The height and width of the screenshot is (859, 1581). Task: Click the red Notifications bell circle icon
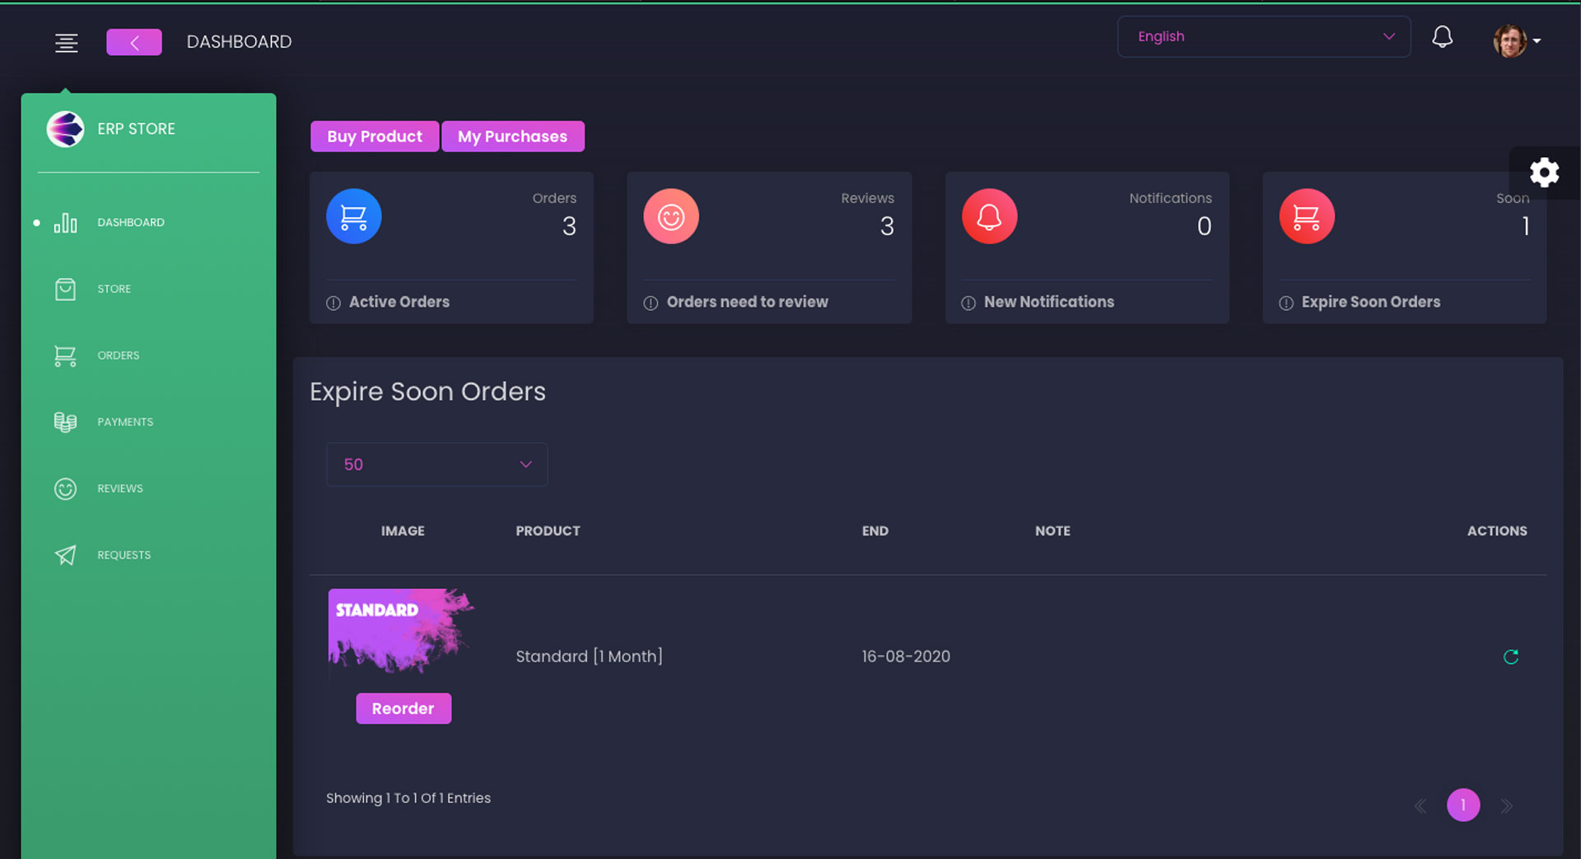point(989,216)
